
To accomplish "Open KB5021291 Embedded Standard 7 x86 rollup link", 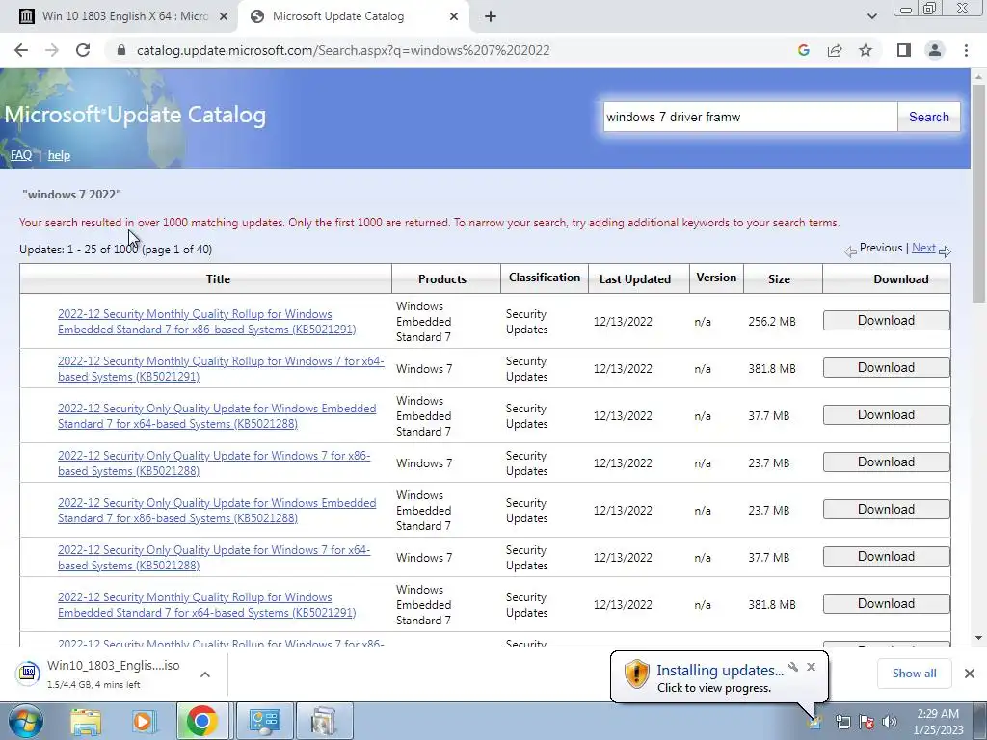I will coord(206,322).
